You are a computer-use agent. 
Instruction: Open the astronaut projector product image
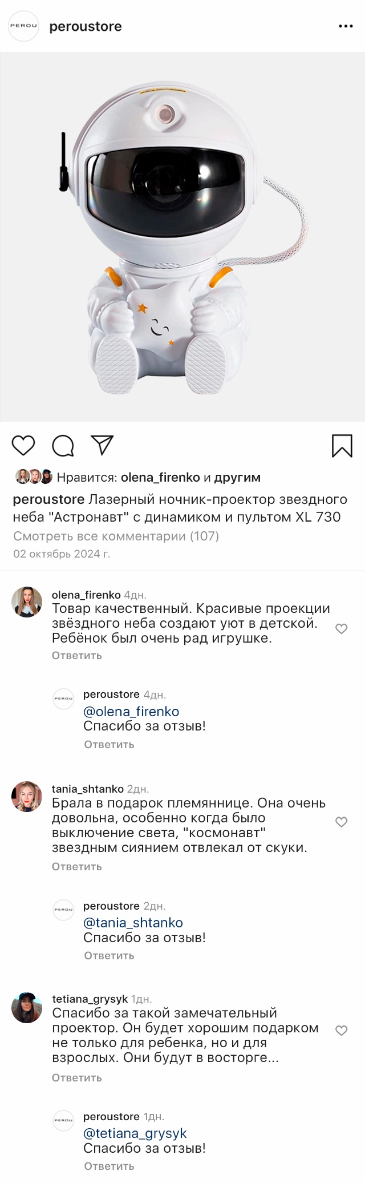(182, 237)
